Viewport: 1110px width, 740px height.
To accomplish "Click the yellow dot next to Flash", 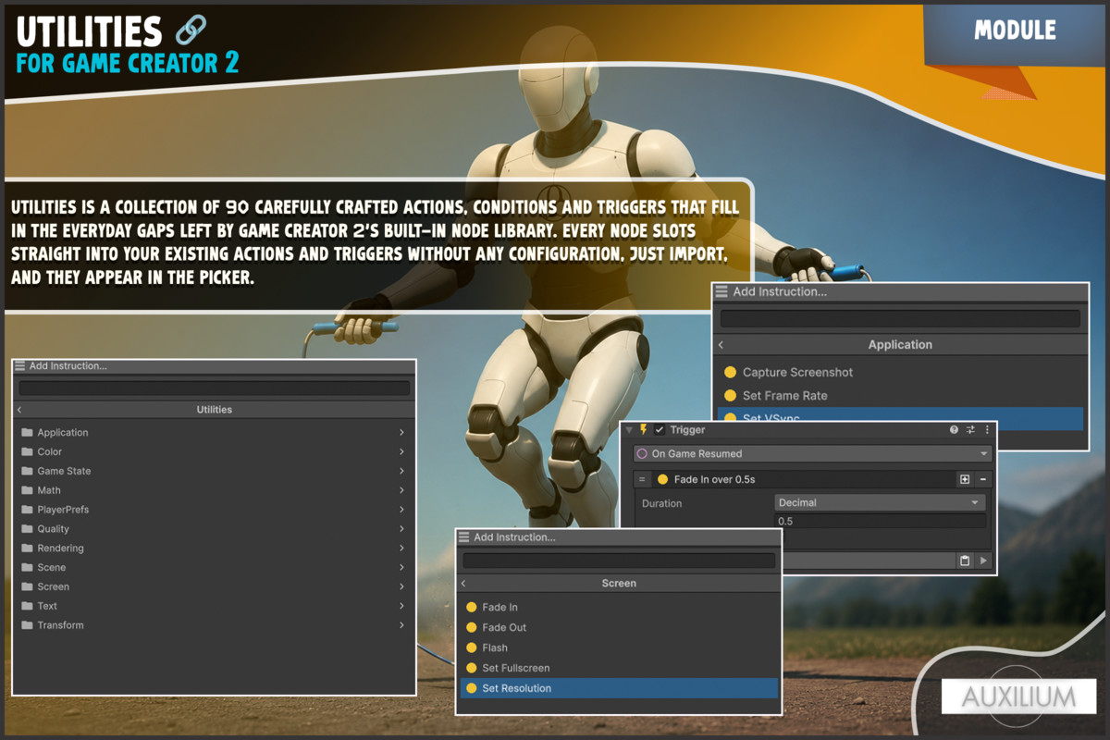I will coord(471,647).
